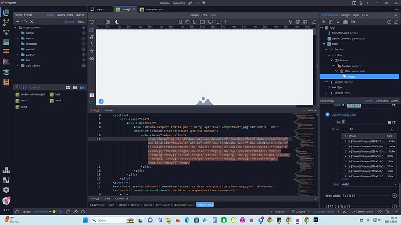Browse for image Src with folder icon
The image size is (401, 225).
click(x=389, y=122)
